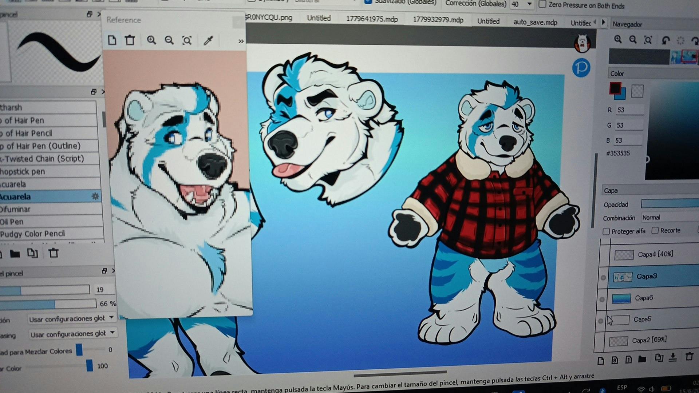
Task: Switch to the auto_save.mdp tab
Action: 535,22
